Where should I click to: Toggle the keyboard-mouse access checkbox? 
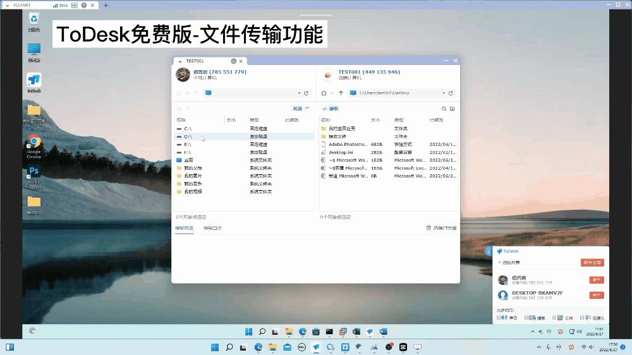pos(526,318)
